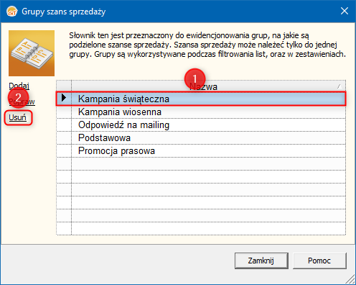Click the grid's top-left corner header cell

point(64,86)
